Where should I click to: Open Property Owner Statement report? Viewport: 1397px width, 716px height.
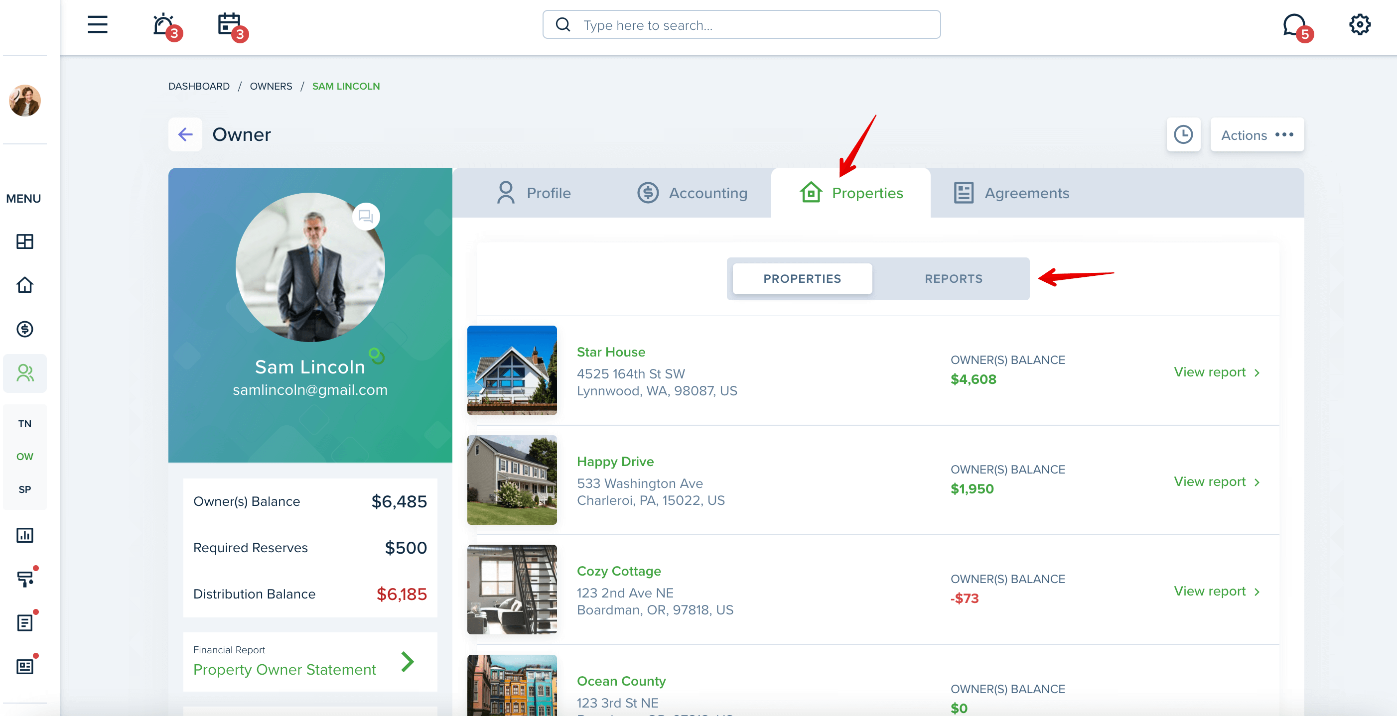284,669
